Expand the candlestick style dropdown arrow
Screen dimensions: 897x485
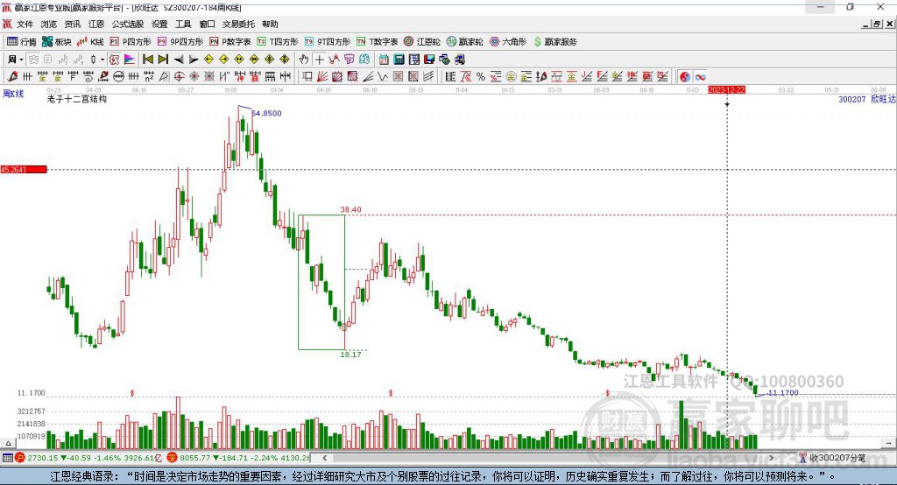click(x=102, y=60)
